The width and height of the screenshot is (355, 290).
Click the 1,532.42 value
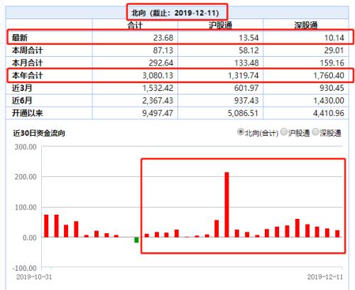click(x=158, y=88)
